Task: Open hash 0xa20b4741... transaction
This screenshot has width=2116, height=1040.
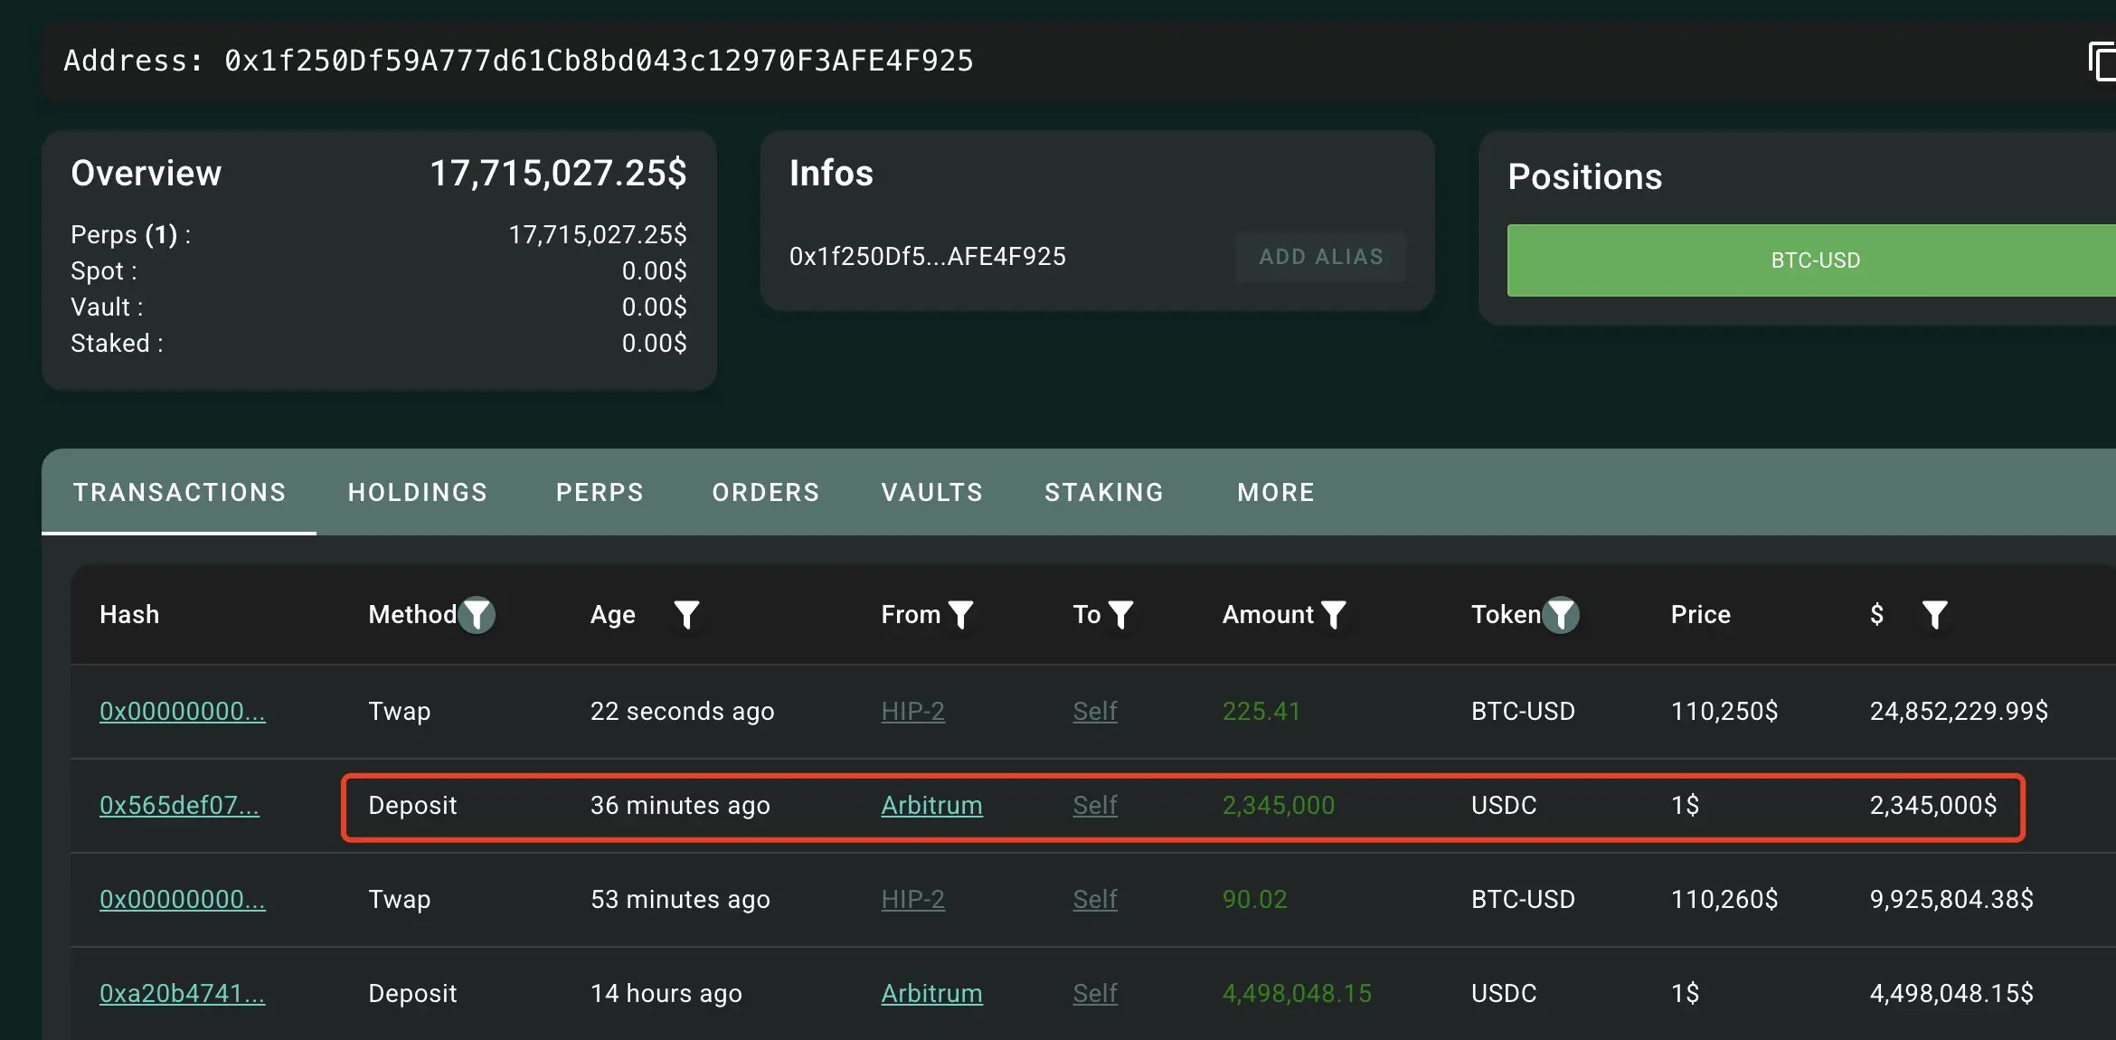Action: click(182, 993)
